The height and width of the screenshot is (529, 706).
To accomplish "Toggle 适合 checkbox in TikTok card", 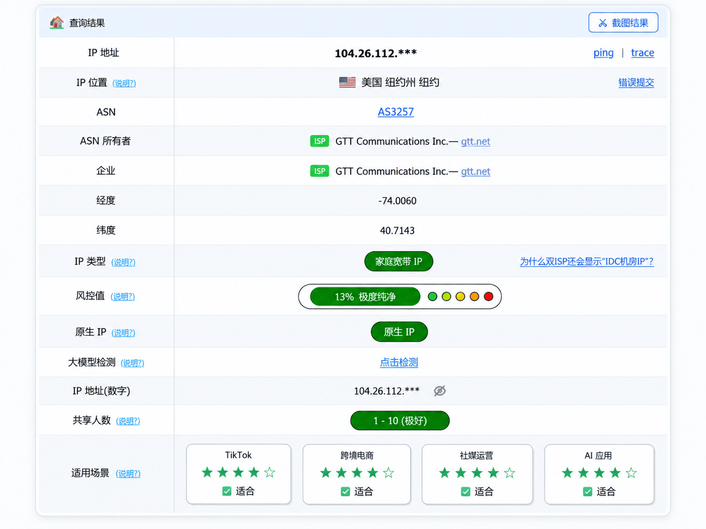I will 227,491.
